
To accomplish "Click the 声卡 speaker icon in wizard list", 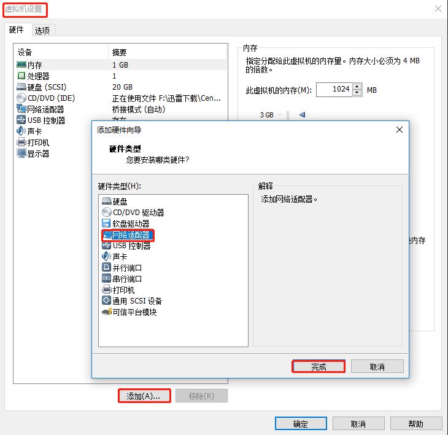I will pos(106,256).
